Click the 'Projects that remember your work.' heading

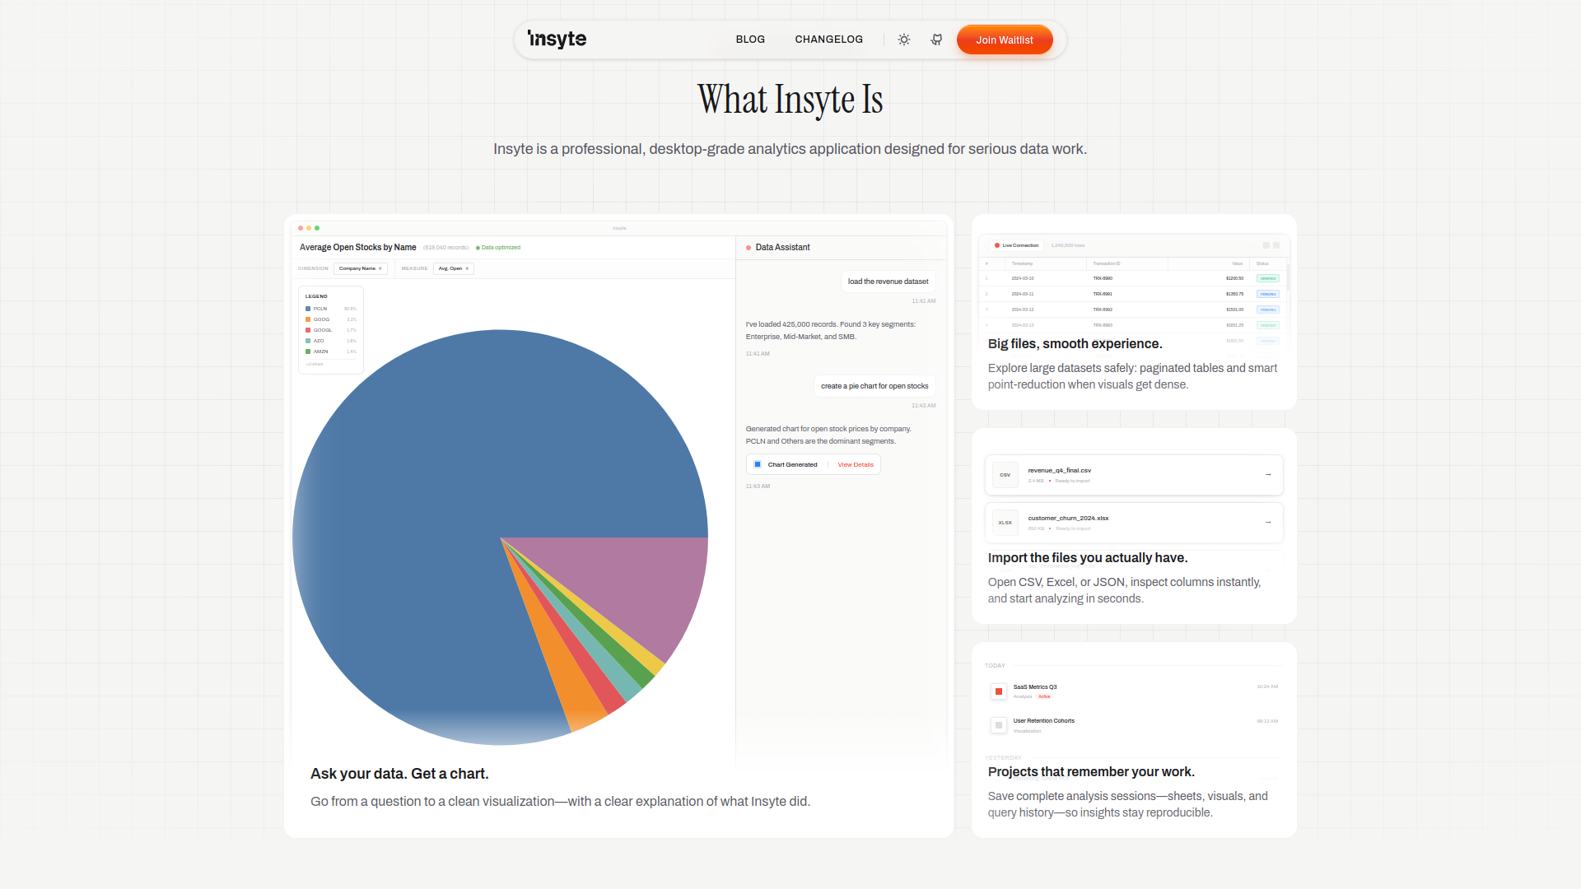1091,772
